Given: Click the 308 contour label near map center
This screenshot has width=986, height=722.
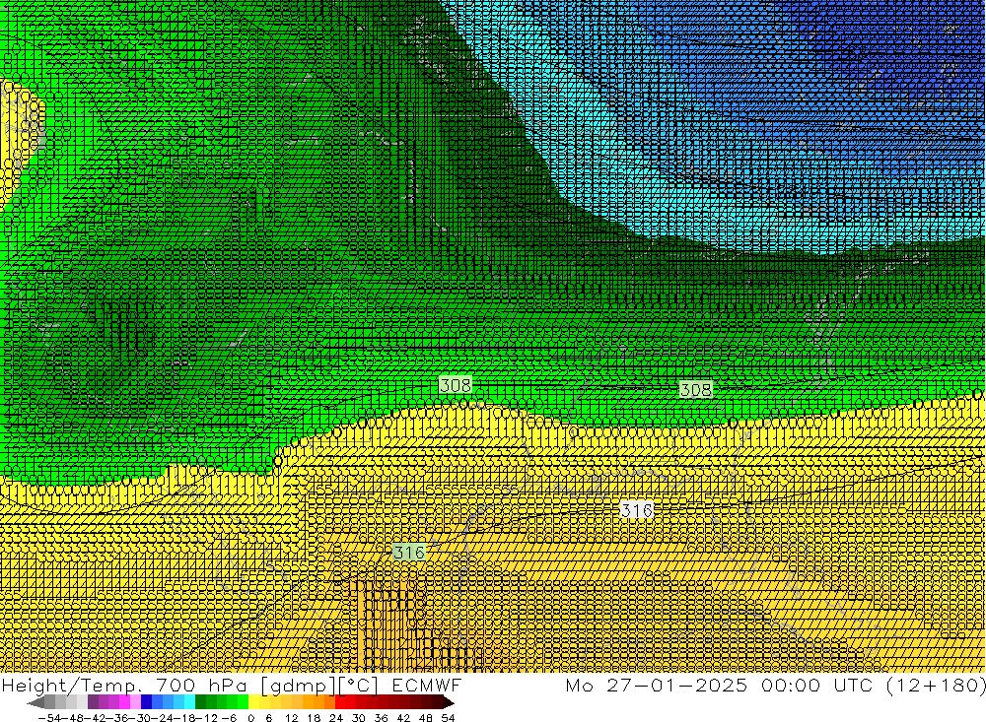Looking at the screenshot, I should (456, 384).
